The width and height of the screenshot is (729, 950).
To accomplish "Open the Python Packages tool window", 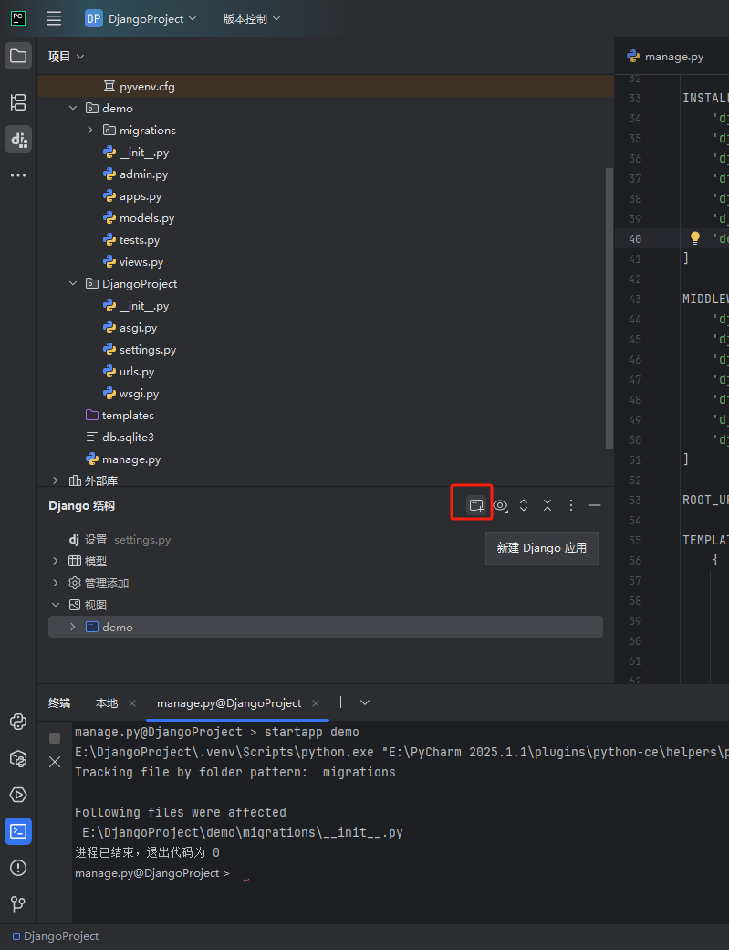I will (x=18, y=758).
